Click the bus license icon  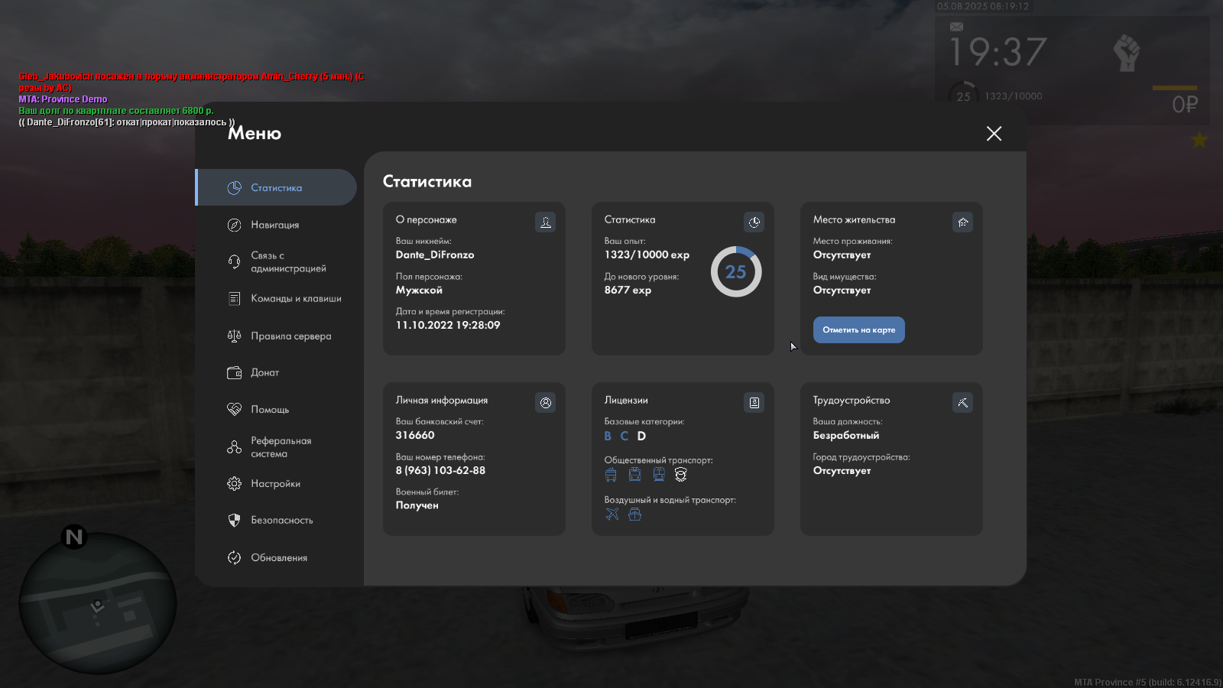click(x=611, y=475)
